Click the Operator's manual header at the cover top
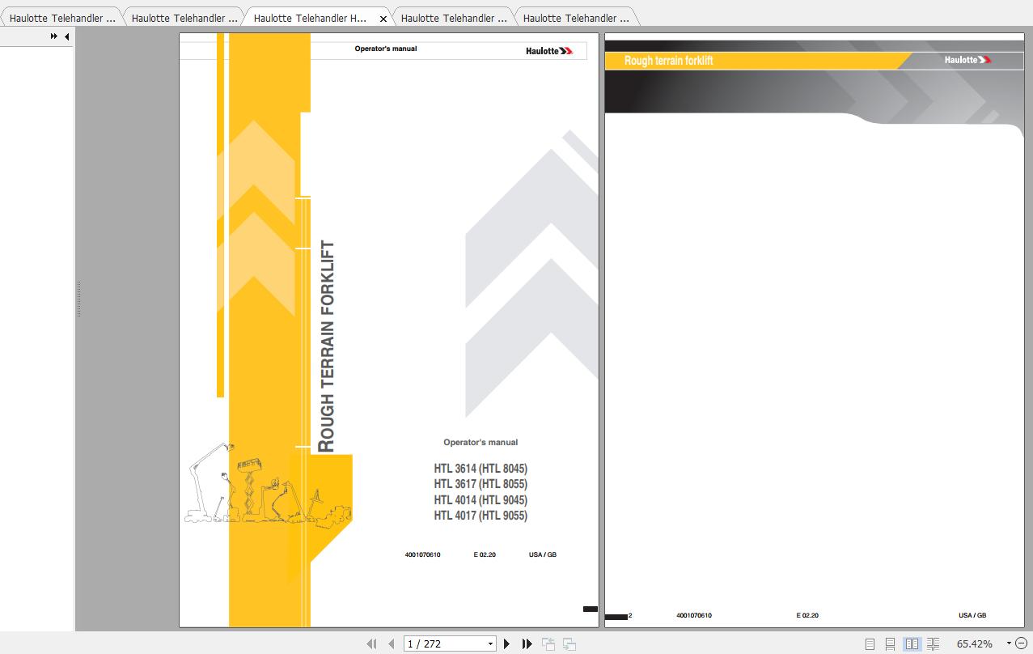Image resolution: width=1033 pixels, height=654 pixels. coord(386,49)
